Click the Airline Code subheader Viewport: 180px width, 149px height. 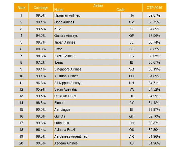point(120,10)
